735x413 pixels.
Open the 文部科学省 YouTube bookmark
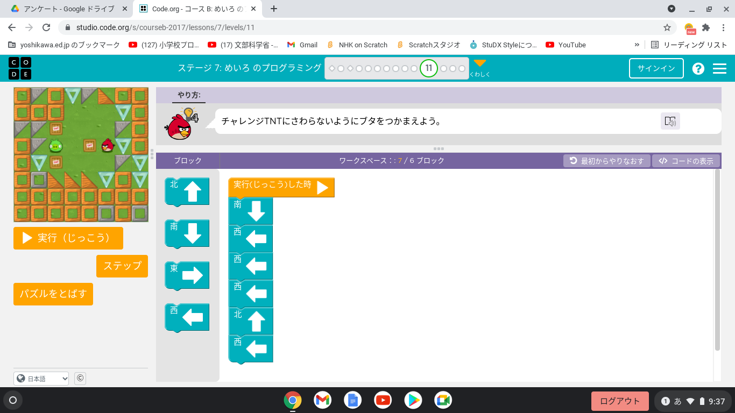coord(243,45)
